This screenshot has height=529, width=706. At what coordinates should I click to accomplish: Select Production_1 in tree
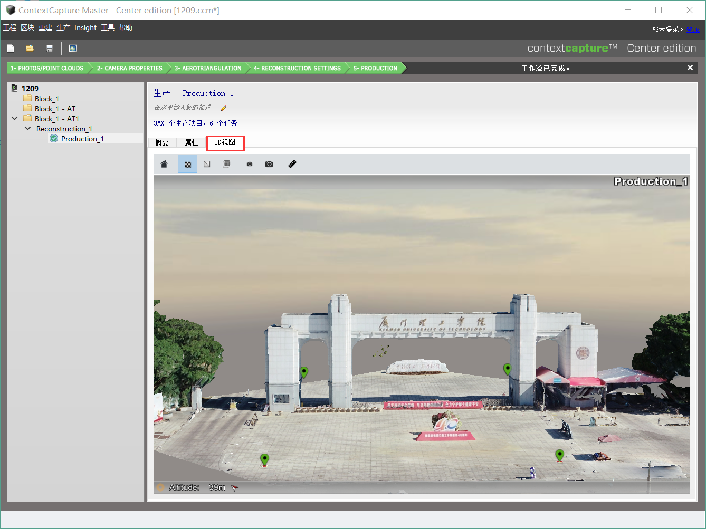click(82, 139)
